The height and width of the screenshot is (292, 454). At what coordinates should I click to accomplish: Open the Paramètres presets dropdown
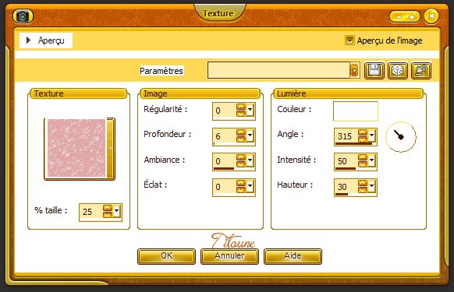click(x=354, y=70)
